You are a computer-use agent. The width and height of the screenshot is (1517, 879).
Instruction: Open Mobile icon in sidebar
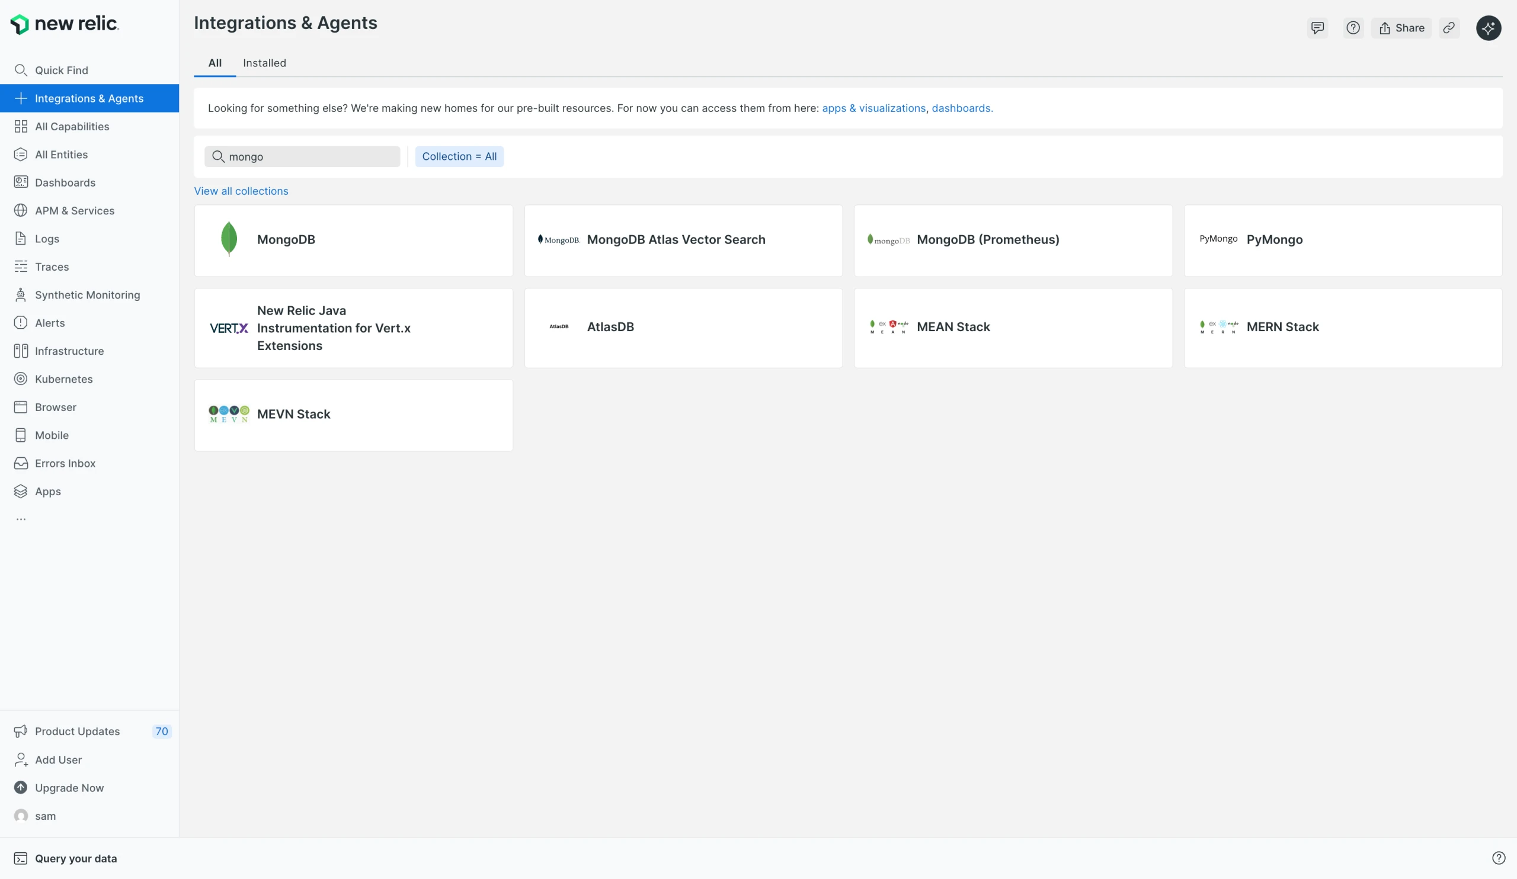[x=21, y=435]
